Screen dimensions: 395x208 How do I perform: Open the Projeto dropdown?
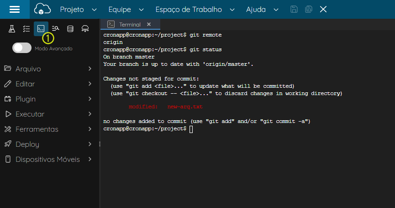78,10
